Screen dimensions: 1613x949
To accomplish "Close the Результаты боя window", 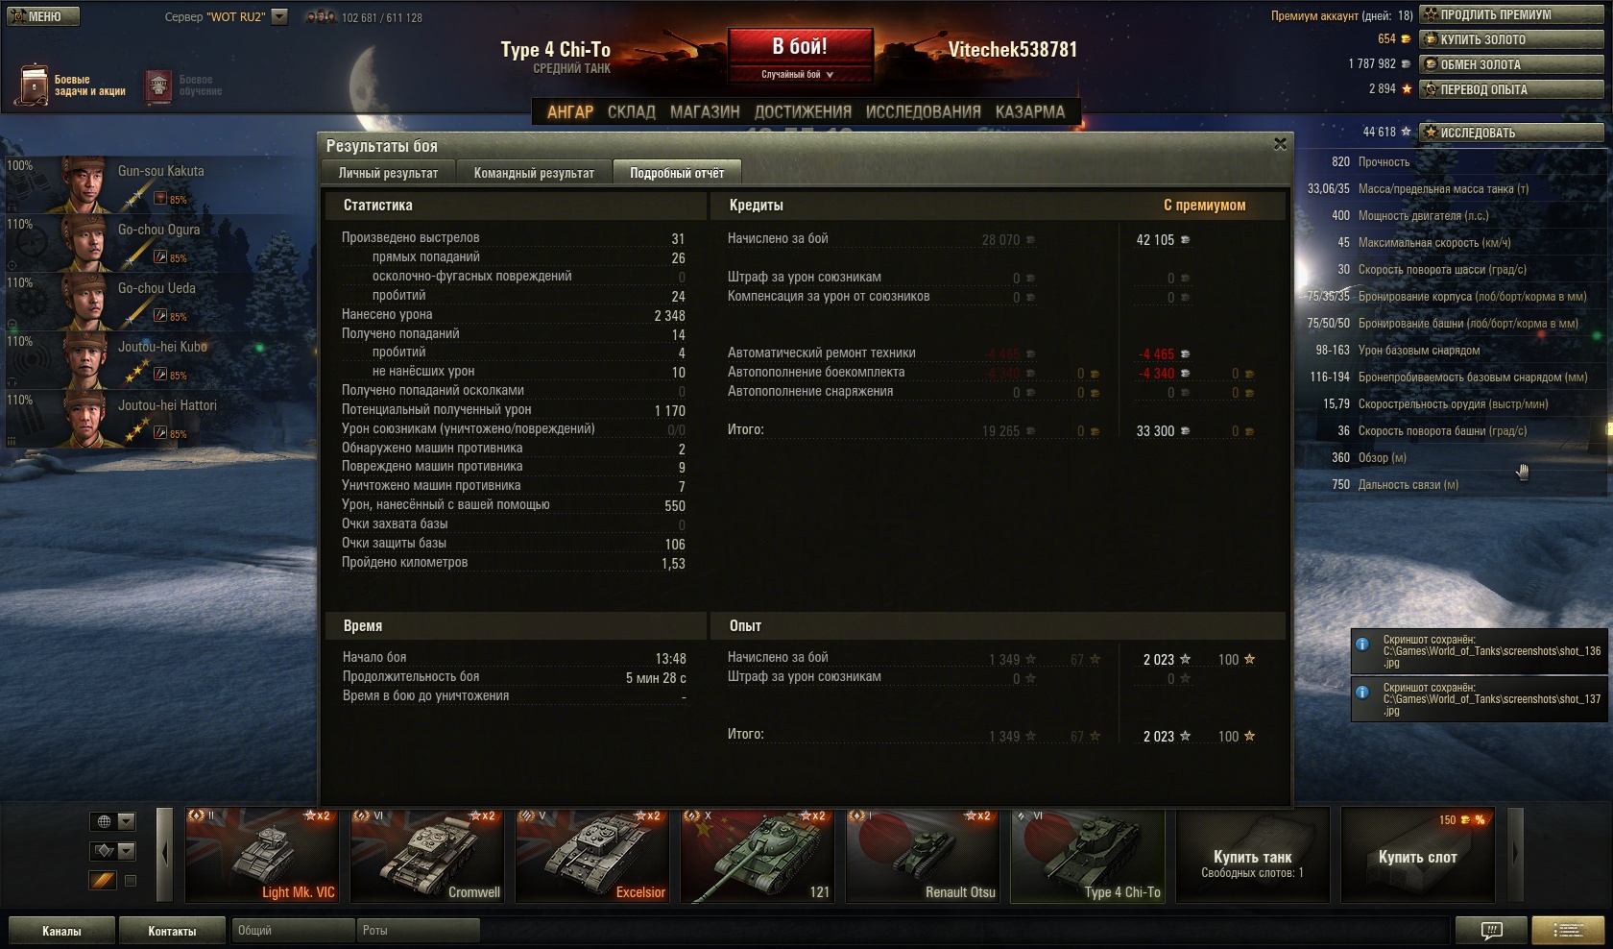I will pyautogui.click(x=1280, y=144).
